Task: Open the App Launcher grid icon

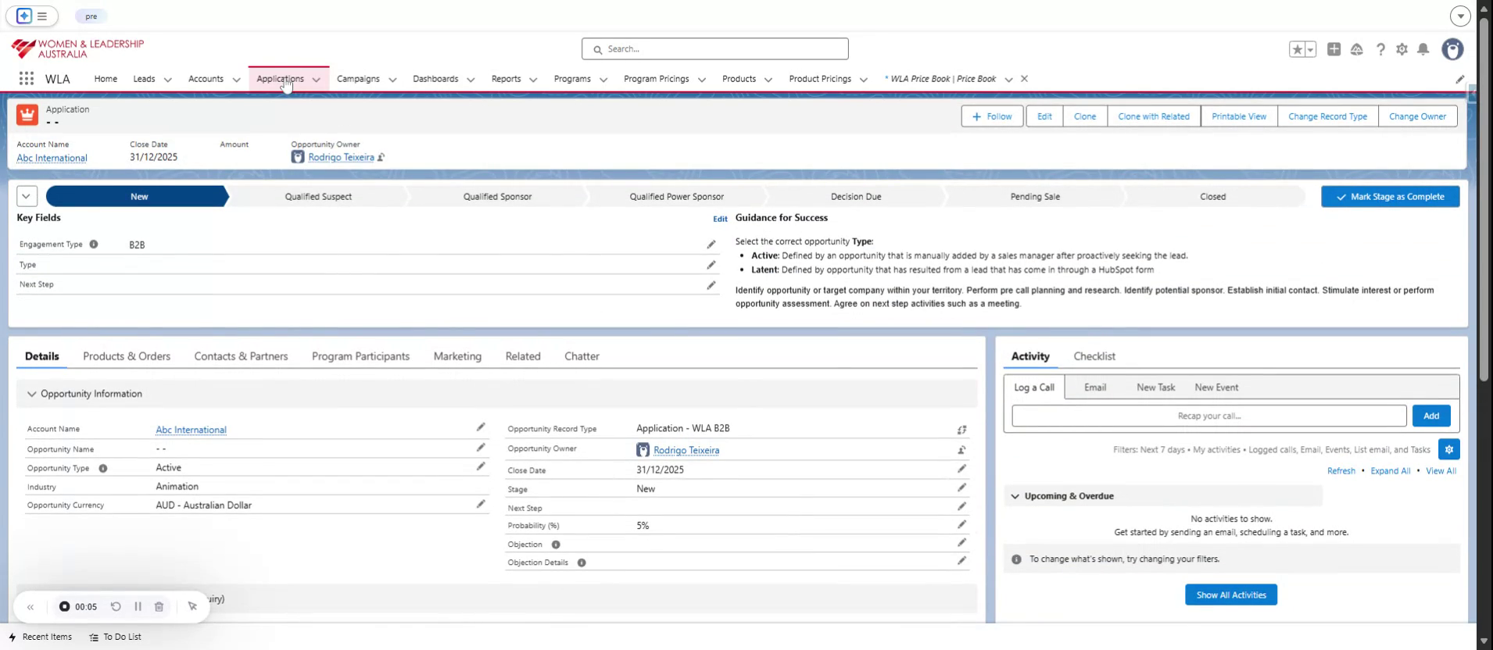Action: 27,79
